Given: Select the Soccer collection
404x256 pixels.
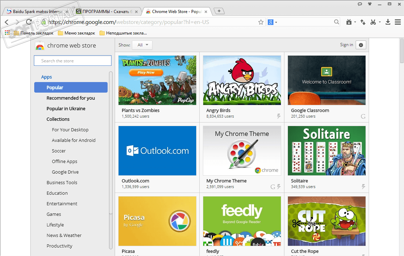Looking at the screenshot, I should pos(59,151).
